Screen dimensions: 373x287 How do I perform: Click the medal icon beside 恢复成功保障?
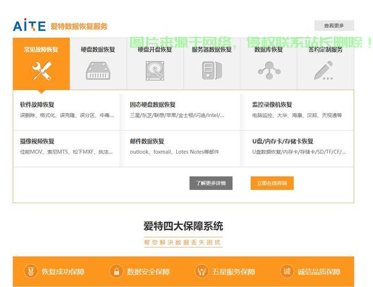point(31,272)
